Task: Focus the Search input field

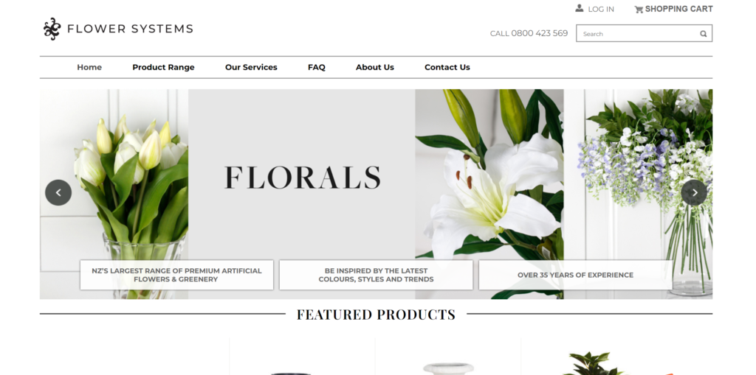Action: click(644, 33)
